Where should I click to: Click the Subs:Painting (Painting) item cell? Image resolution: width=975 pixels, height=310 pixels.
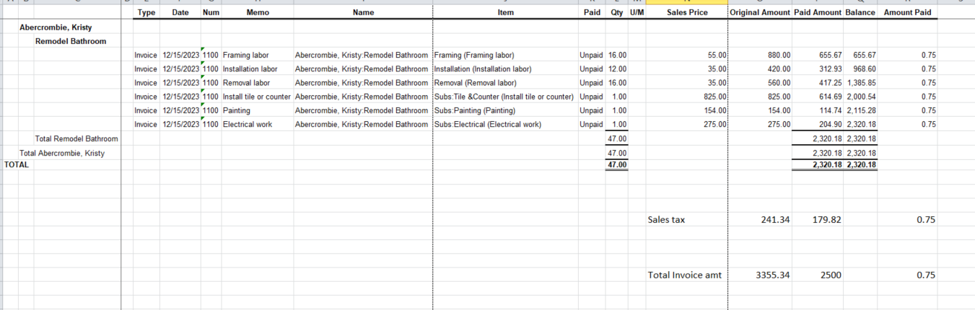(x=475, y=110)
